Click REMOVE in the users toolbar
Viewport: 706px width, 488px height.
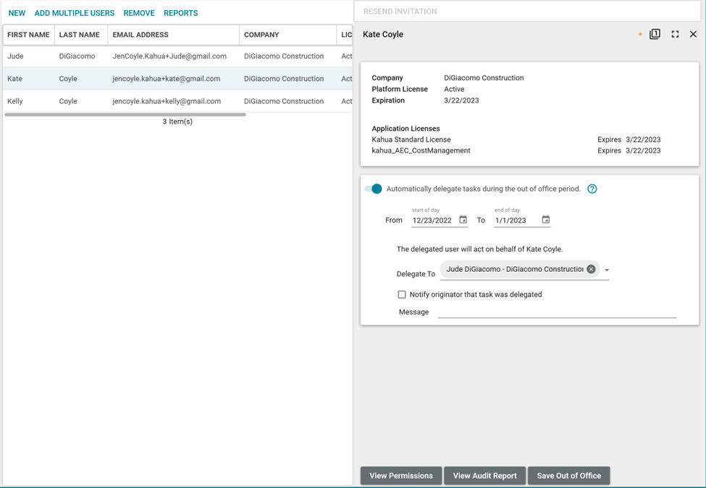pyautogui.click(x=139, y=13)
